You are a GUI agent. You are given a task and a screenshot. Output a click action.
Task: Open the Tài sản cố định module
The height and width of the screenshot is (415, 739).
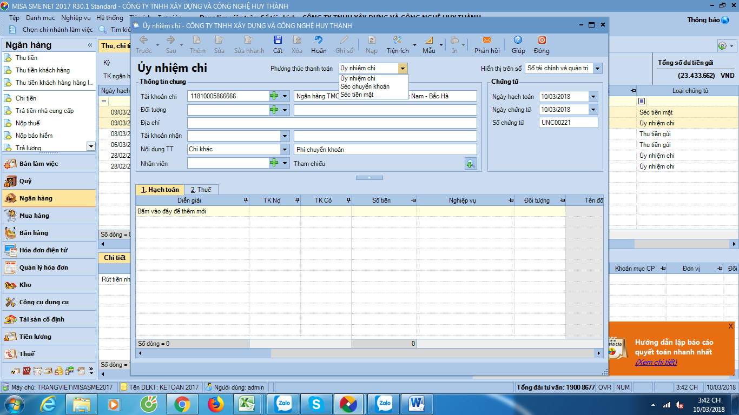point(49,319)
